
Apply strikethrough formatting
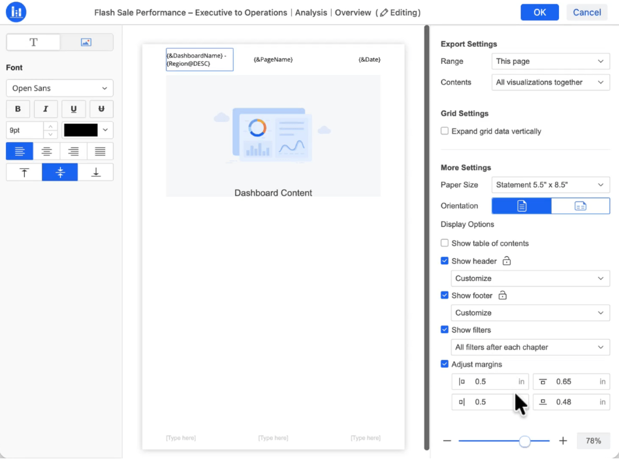coord(101,109)
